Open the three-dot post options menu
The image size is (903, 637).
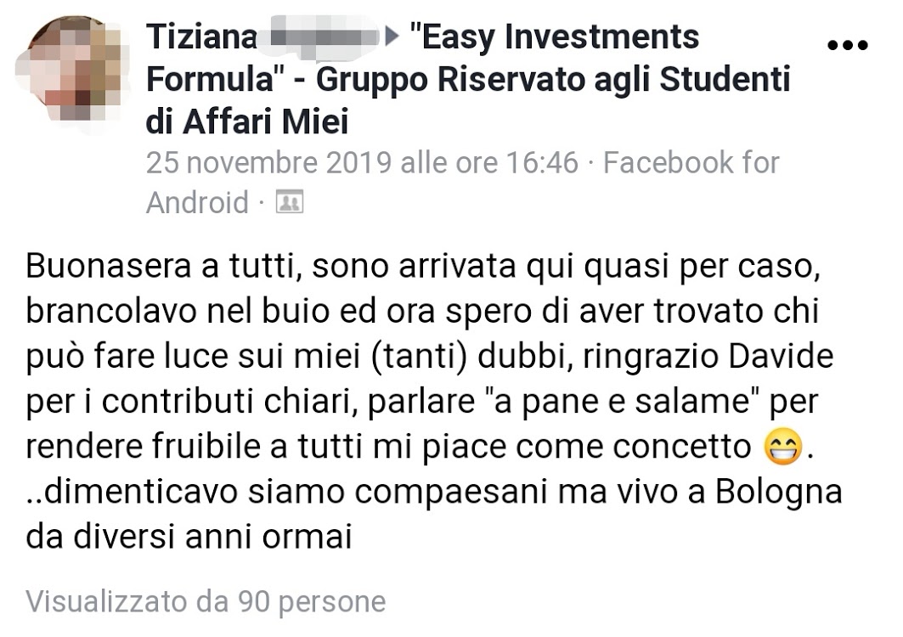[x=847, y=45]
